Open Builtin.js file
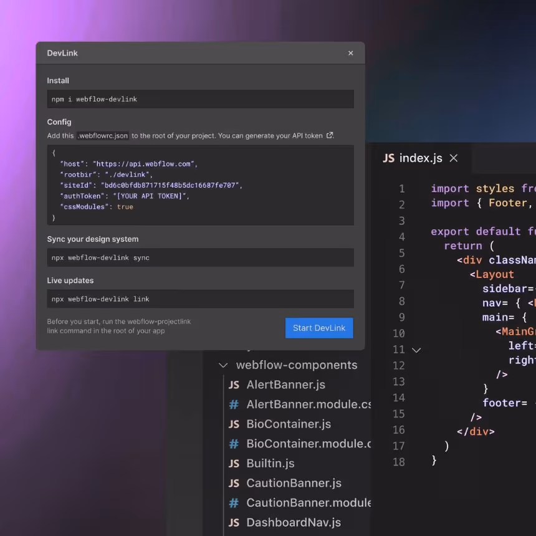536x536 pixels. [x=270, y=464]
